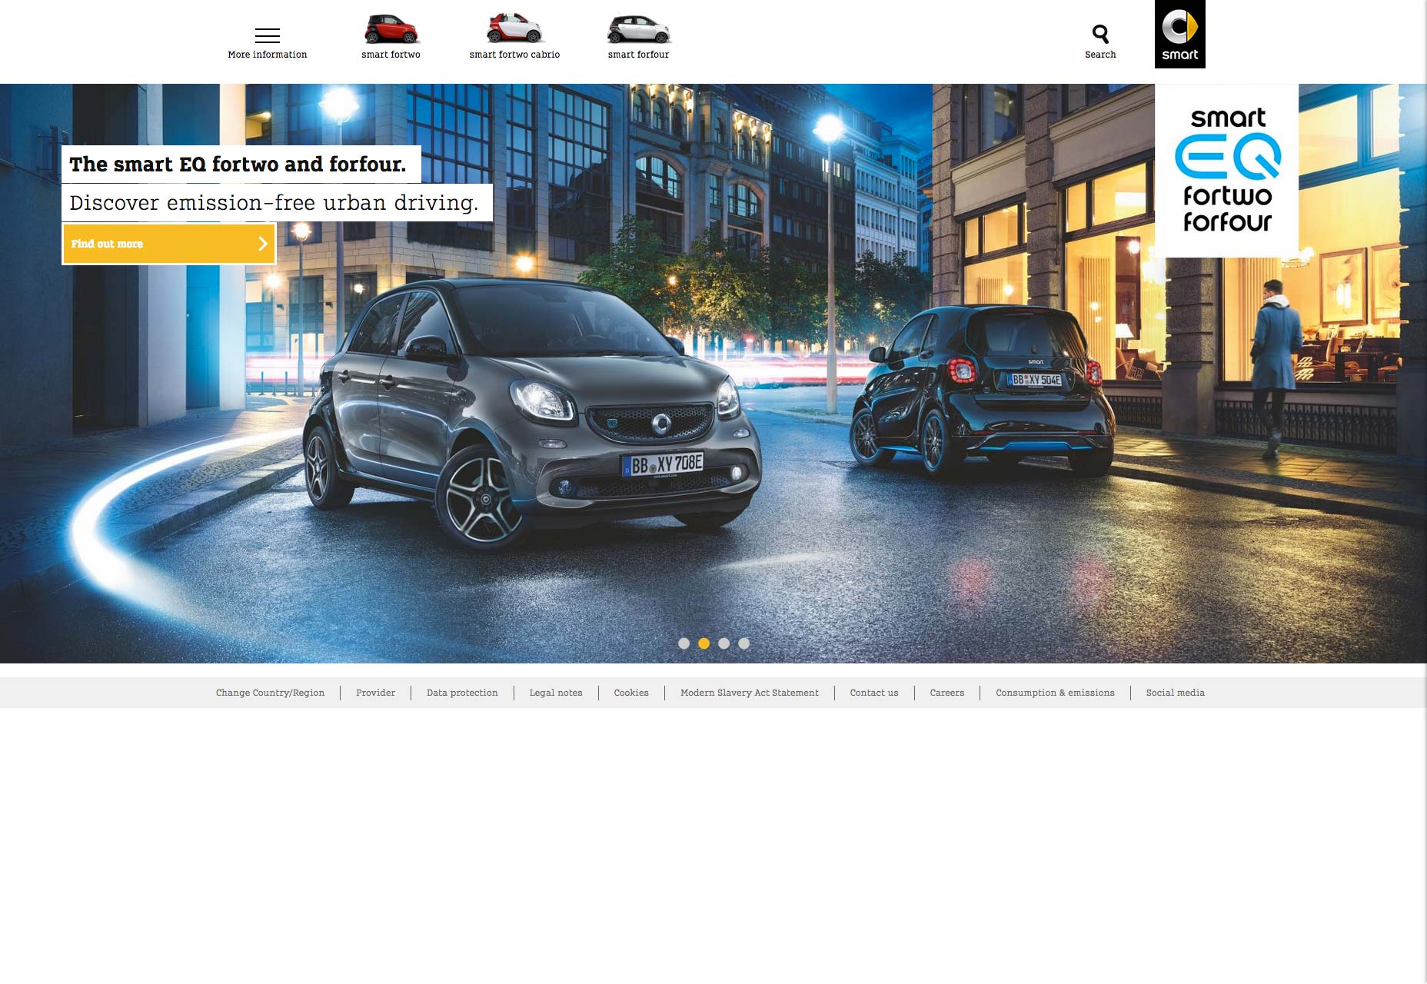1427x984 pixels.
Task: Select the active yellow carousel dot
Action: (704, 643)
